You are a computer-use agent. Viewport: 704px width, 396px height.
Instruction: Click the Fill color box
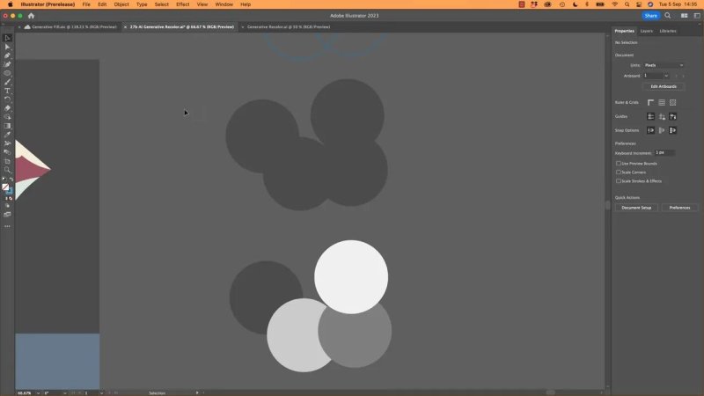coord(5,187)
